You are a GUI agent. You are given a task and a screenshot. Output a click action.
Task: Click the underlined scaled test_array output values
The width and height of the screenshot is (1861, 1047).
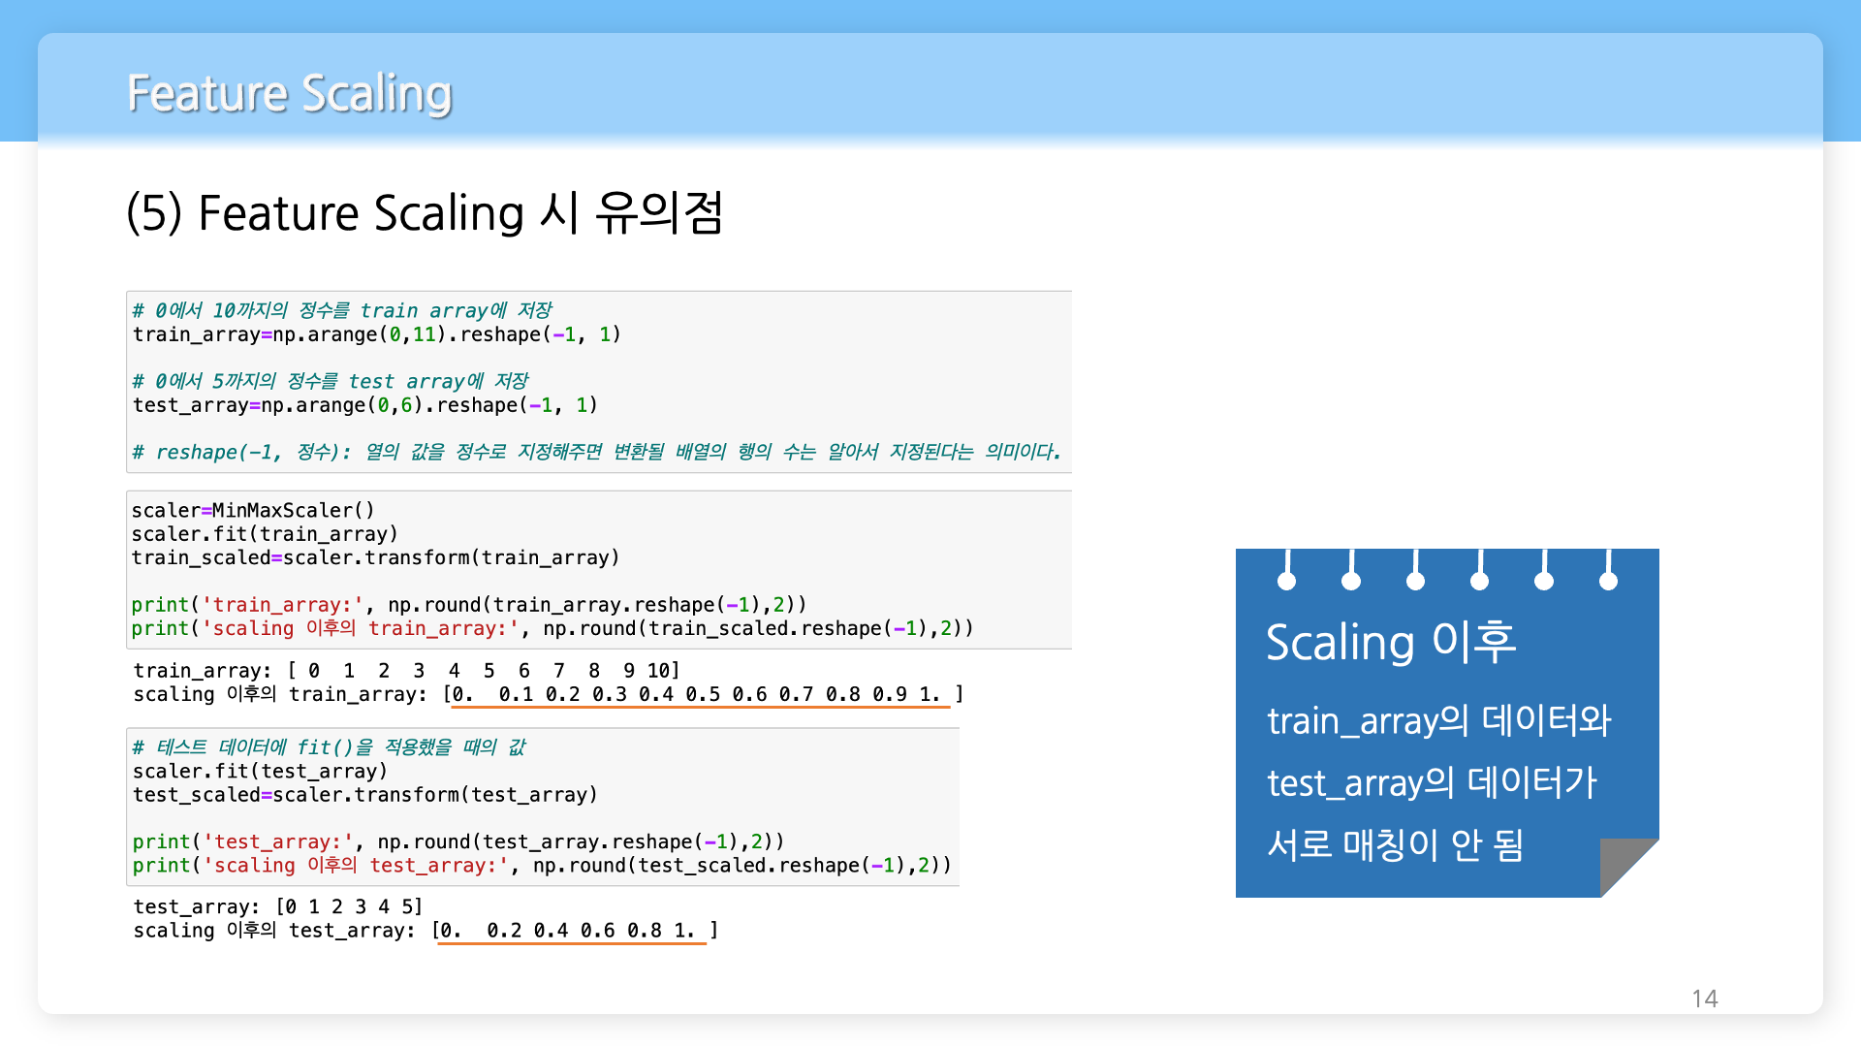(572, 932)
